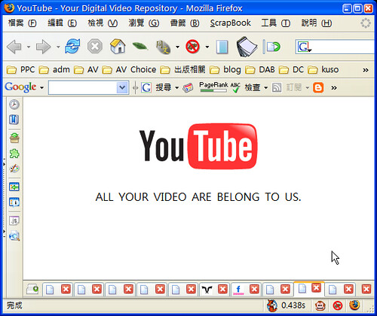
Task: Open the 工具 (T) menu
Action: (x=276, y=23)
